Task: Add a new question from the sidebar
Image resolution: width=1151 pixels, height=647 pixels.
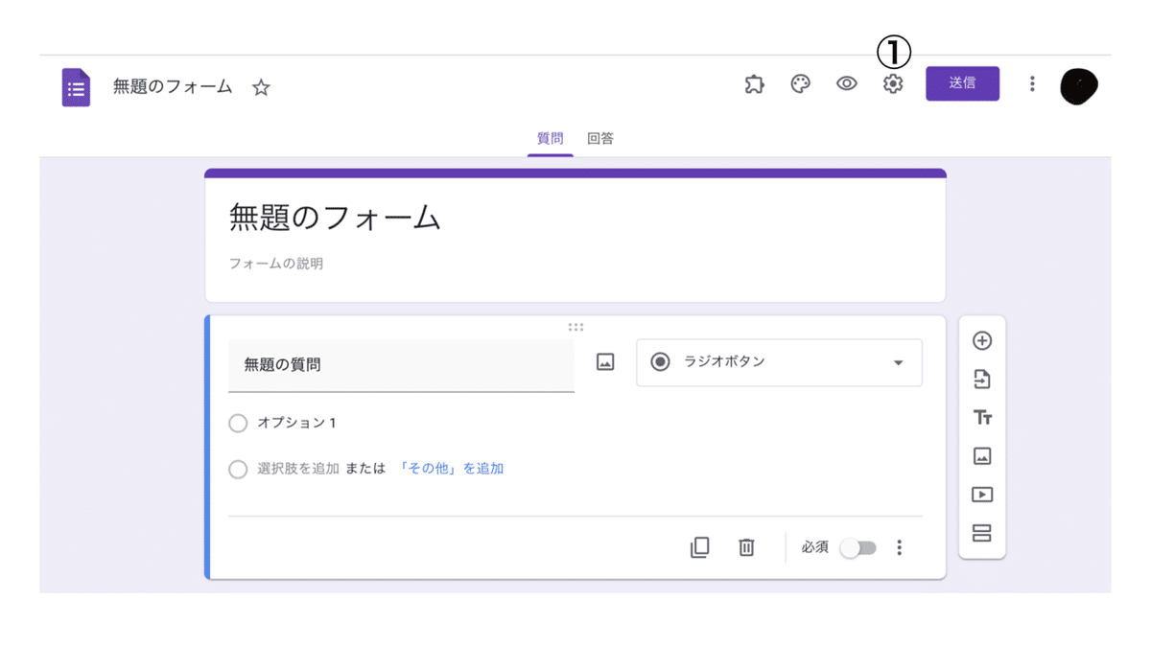Action: point(982,341)
